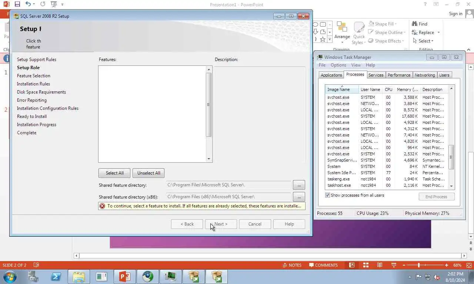Open the Replace dropdown arrow

438,33
